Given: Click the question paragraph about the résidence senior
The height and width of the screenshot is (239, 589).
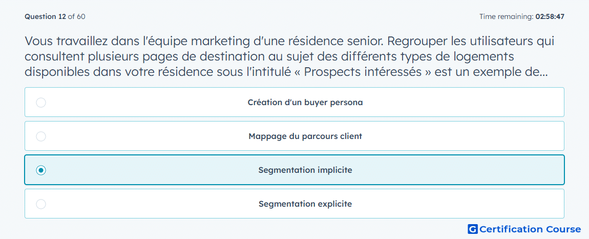Looking at the screenshot, I should tap(289, 56).
